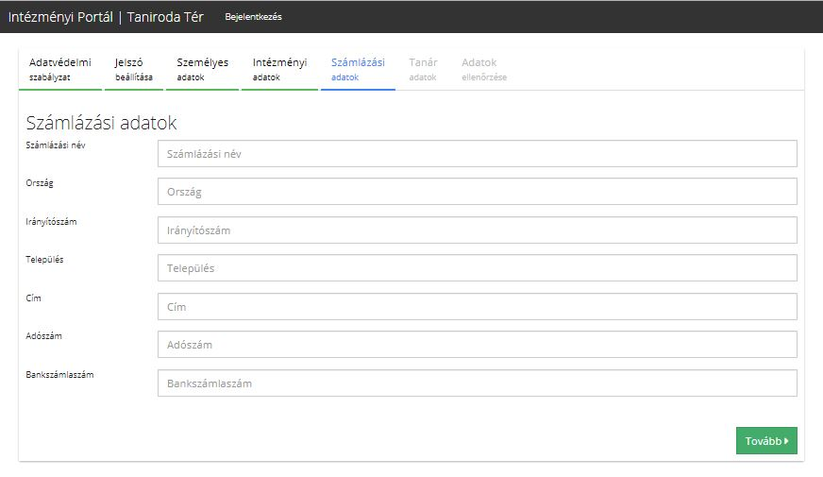Activate the Bankszámlaszám input field
This screenshot has width=823, height=477.
pos(477,383)
